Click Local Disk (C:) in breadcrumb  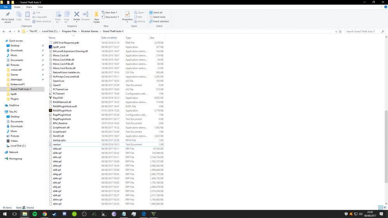click(x=50, y=31)
